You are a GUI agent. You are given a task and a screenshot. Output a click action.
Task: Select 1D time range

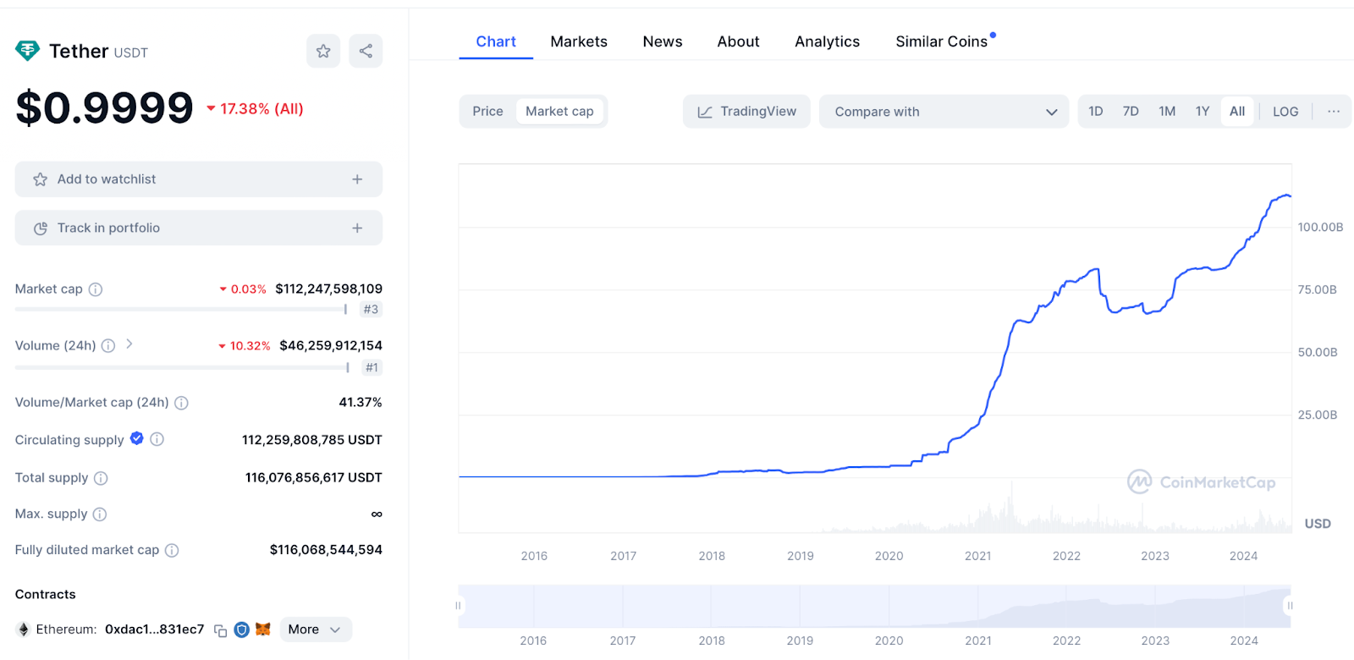pos(1096,111)
